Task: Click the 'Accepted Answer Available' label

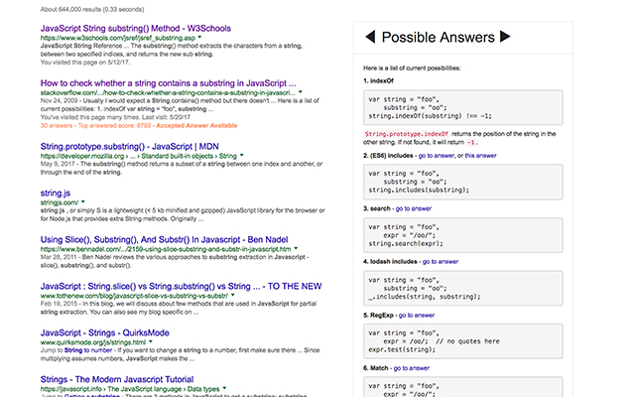Action: point(196,126)
